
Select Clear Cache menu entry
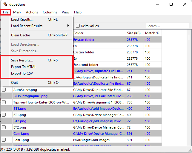point(21,35)
